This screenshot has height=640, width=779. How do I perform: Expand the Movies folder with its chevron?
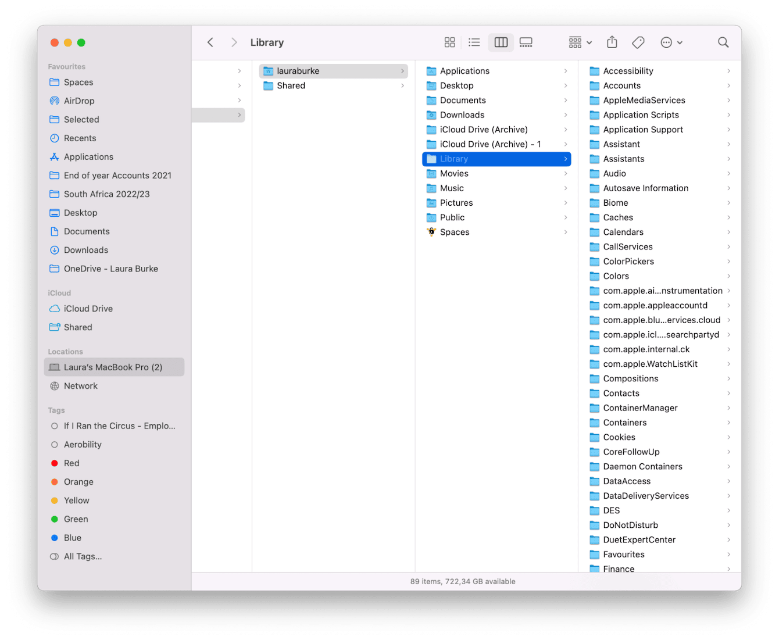[x=566, y=173]
